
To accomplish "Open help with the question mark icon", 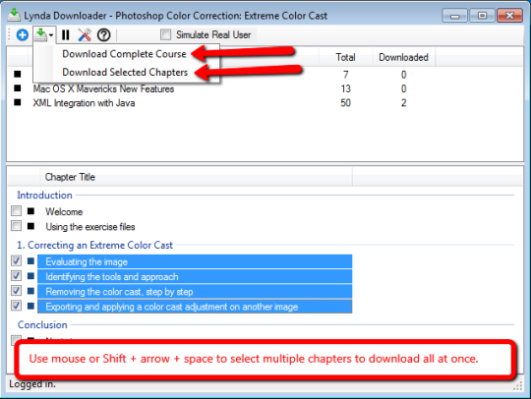I will 103,34.
